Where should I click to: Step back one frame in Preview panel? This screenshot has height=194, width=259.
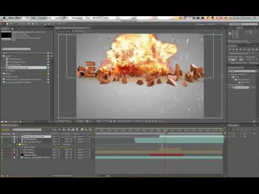click(x=234, y=49)
